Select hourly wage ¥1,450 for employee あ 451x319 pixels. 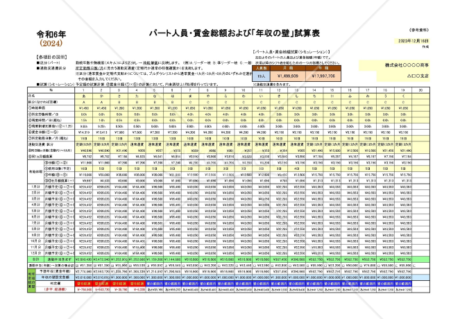[x=84, y=108]
